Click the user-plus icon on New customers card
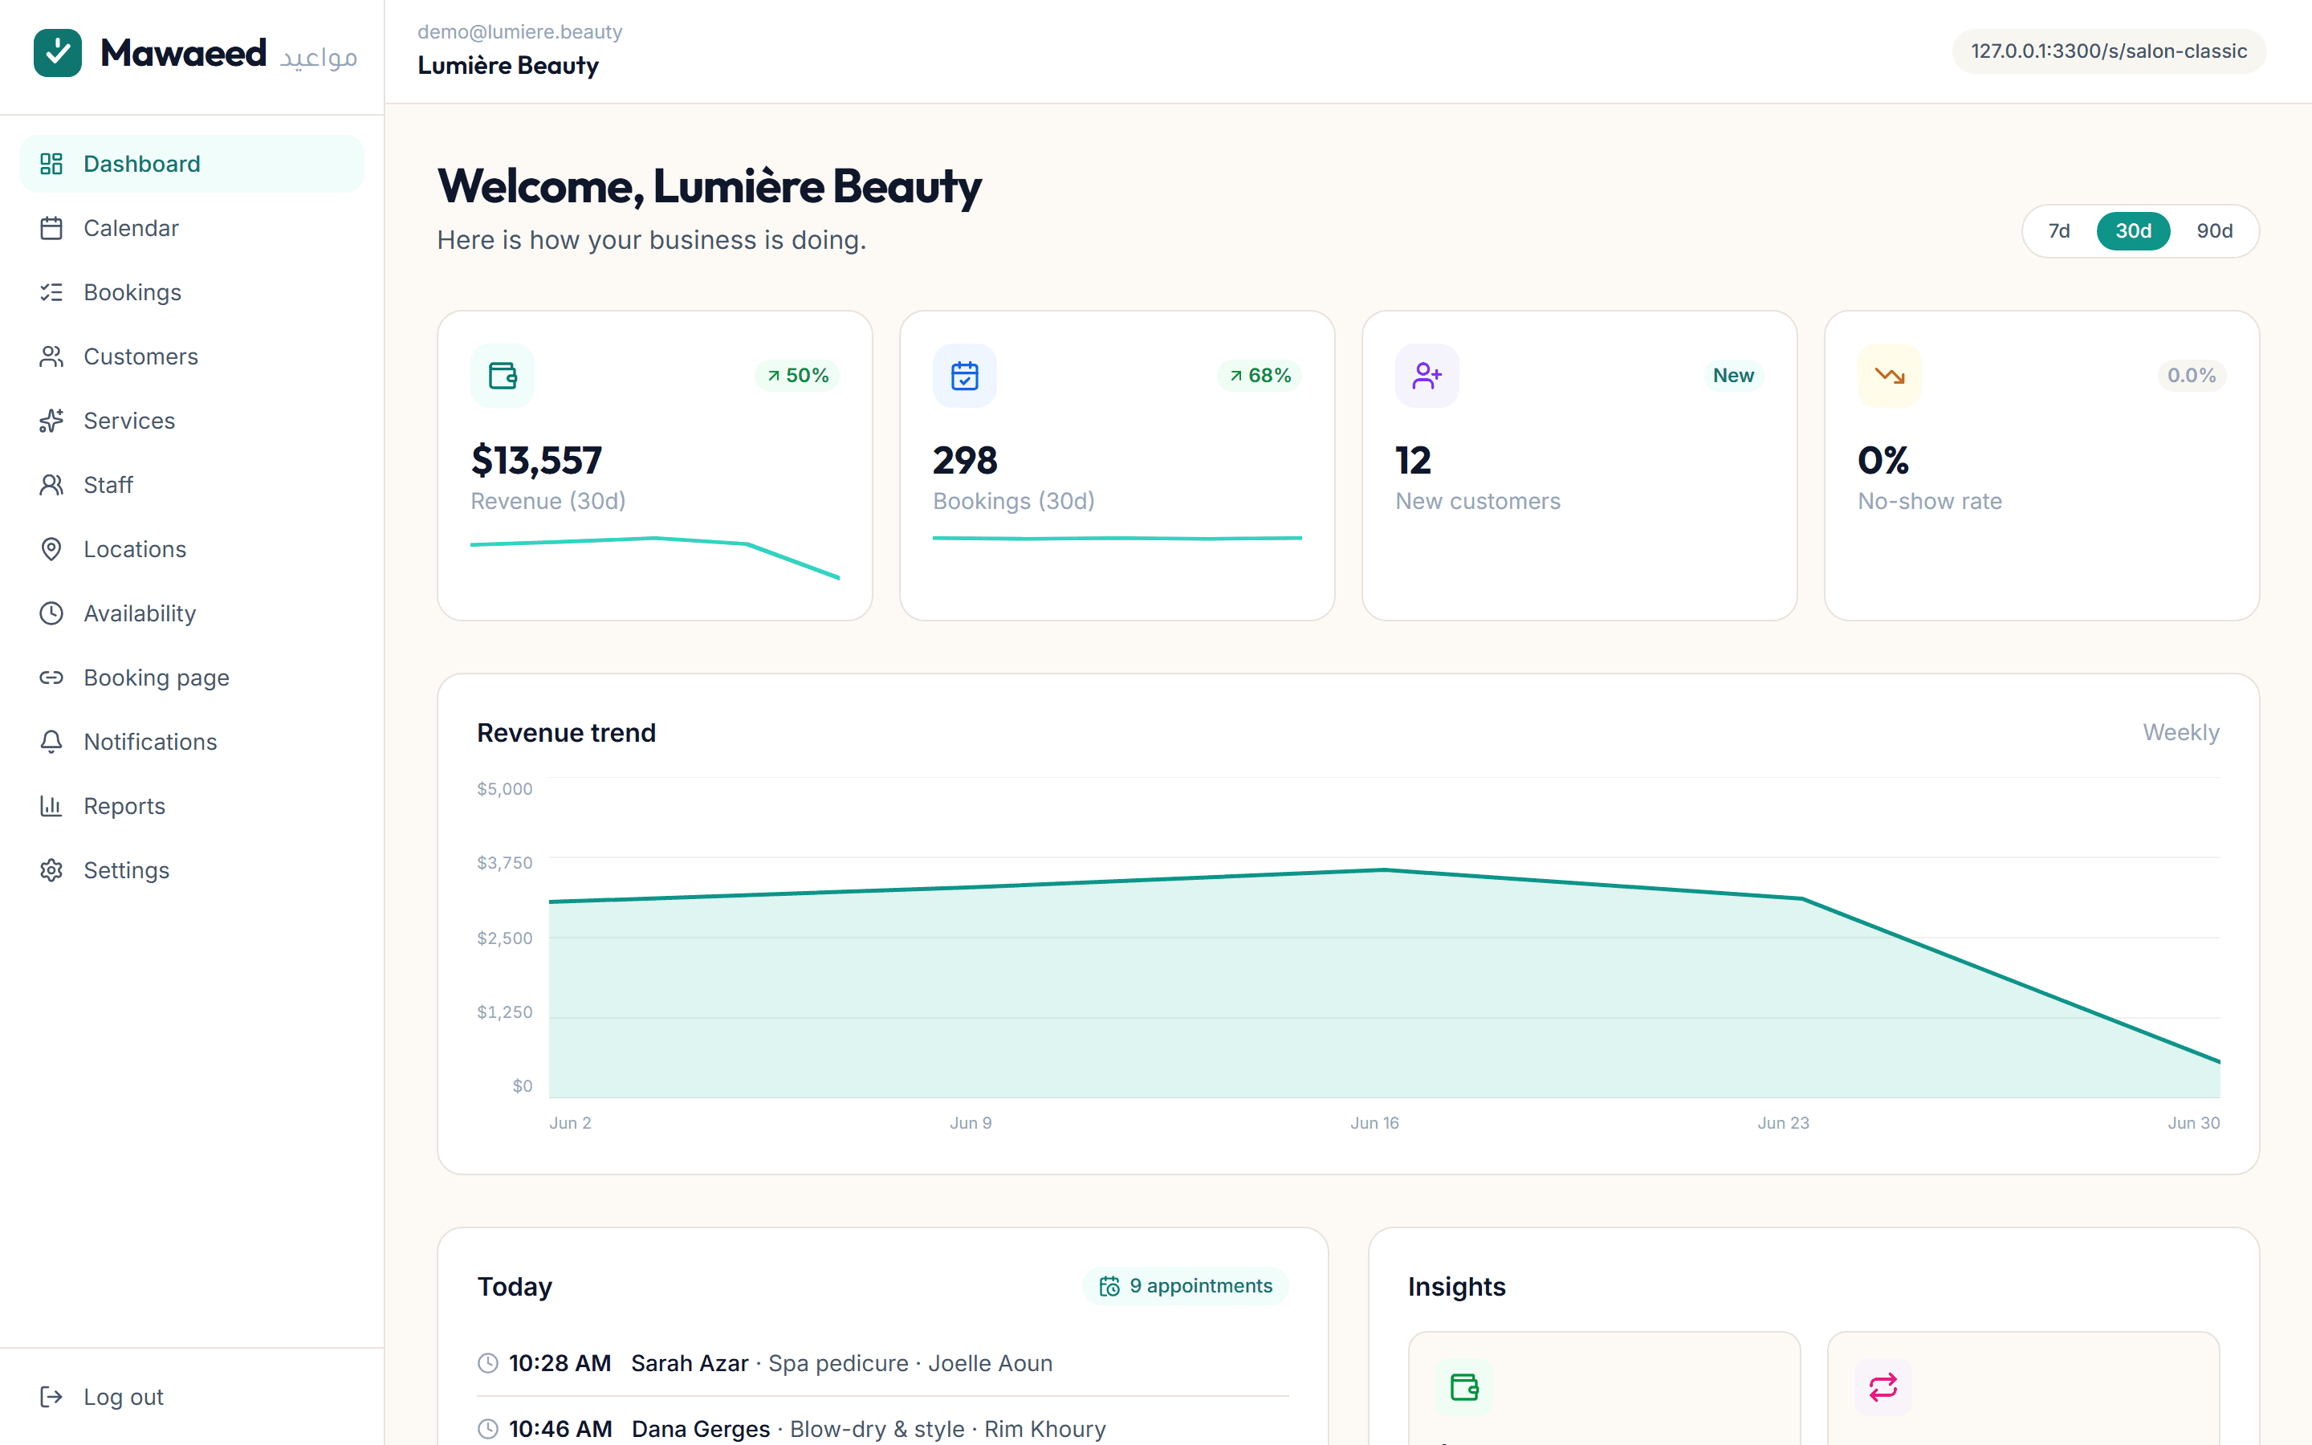This screenshot has width=2312, height=1445. click(x=1427, y=376)
